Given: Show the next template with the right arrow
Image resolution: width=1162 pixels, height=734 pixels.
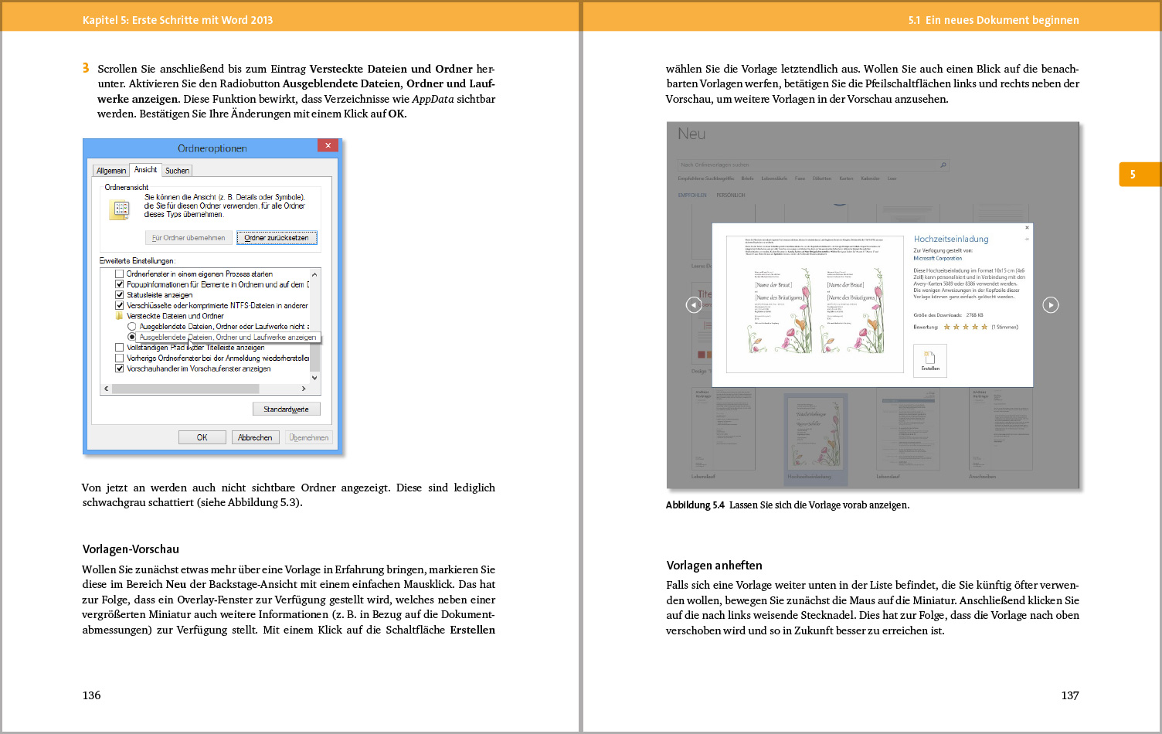Looking at the screenshot, I should pyautogui.click(x=1051, y=305).
